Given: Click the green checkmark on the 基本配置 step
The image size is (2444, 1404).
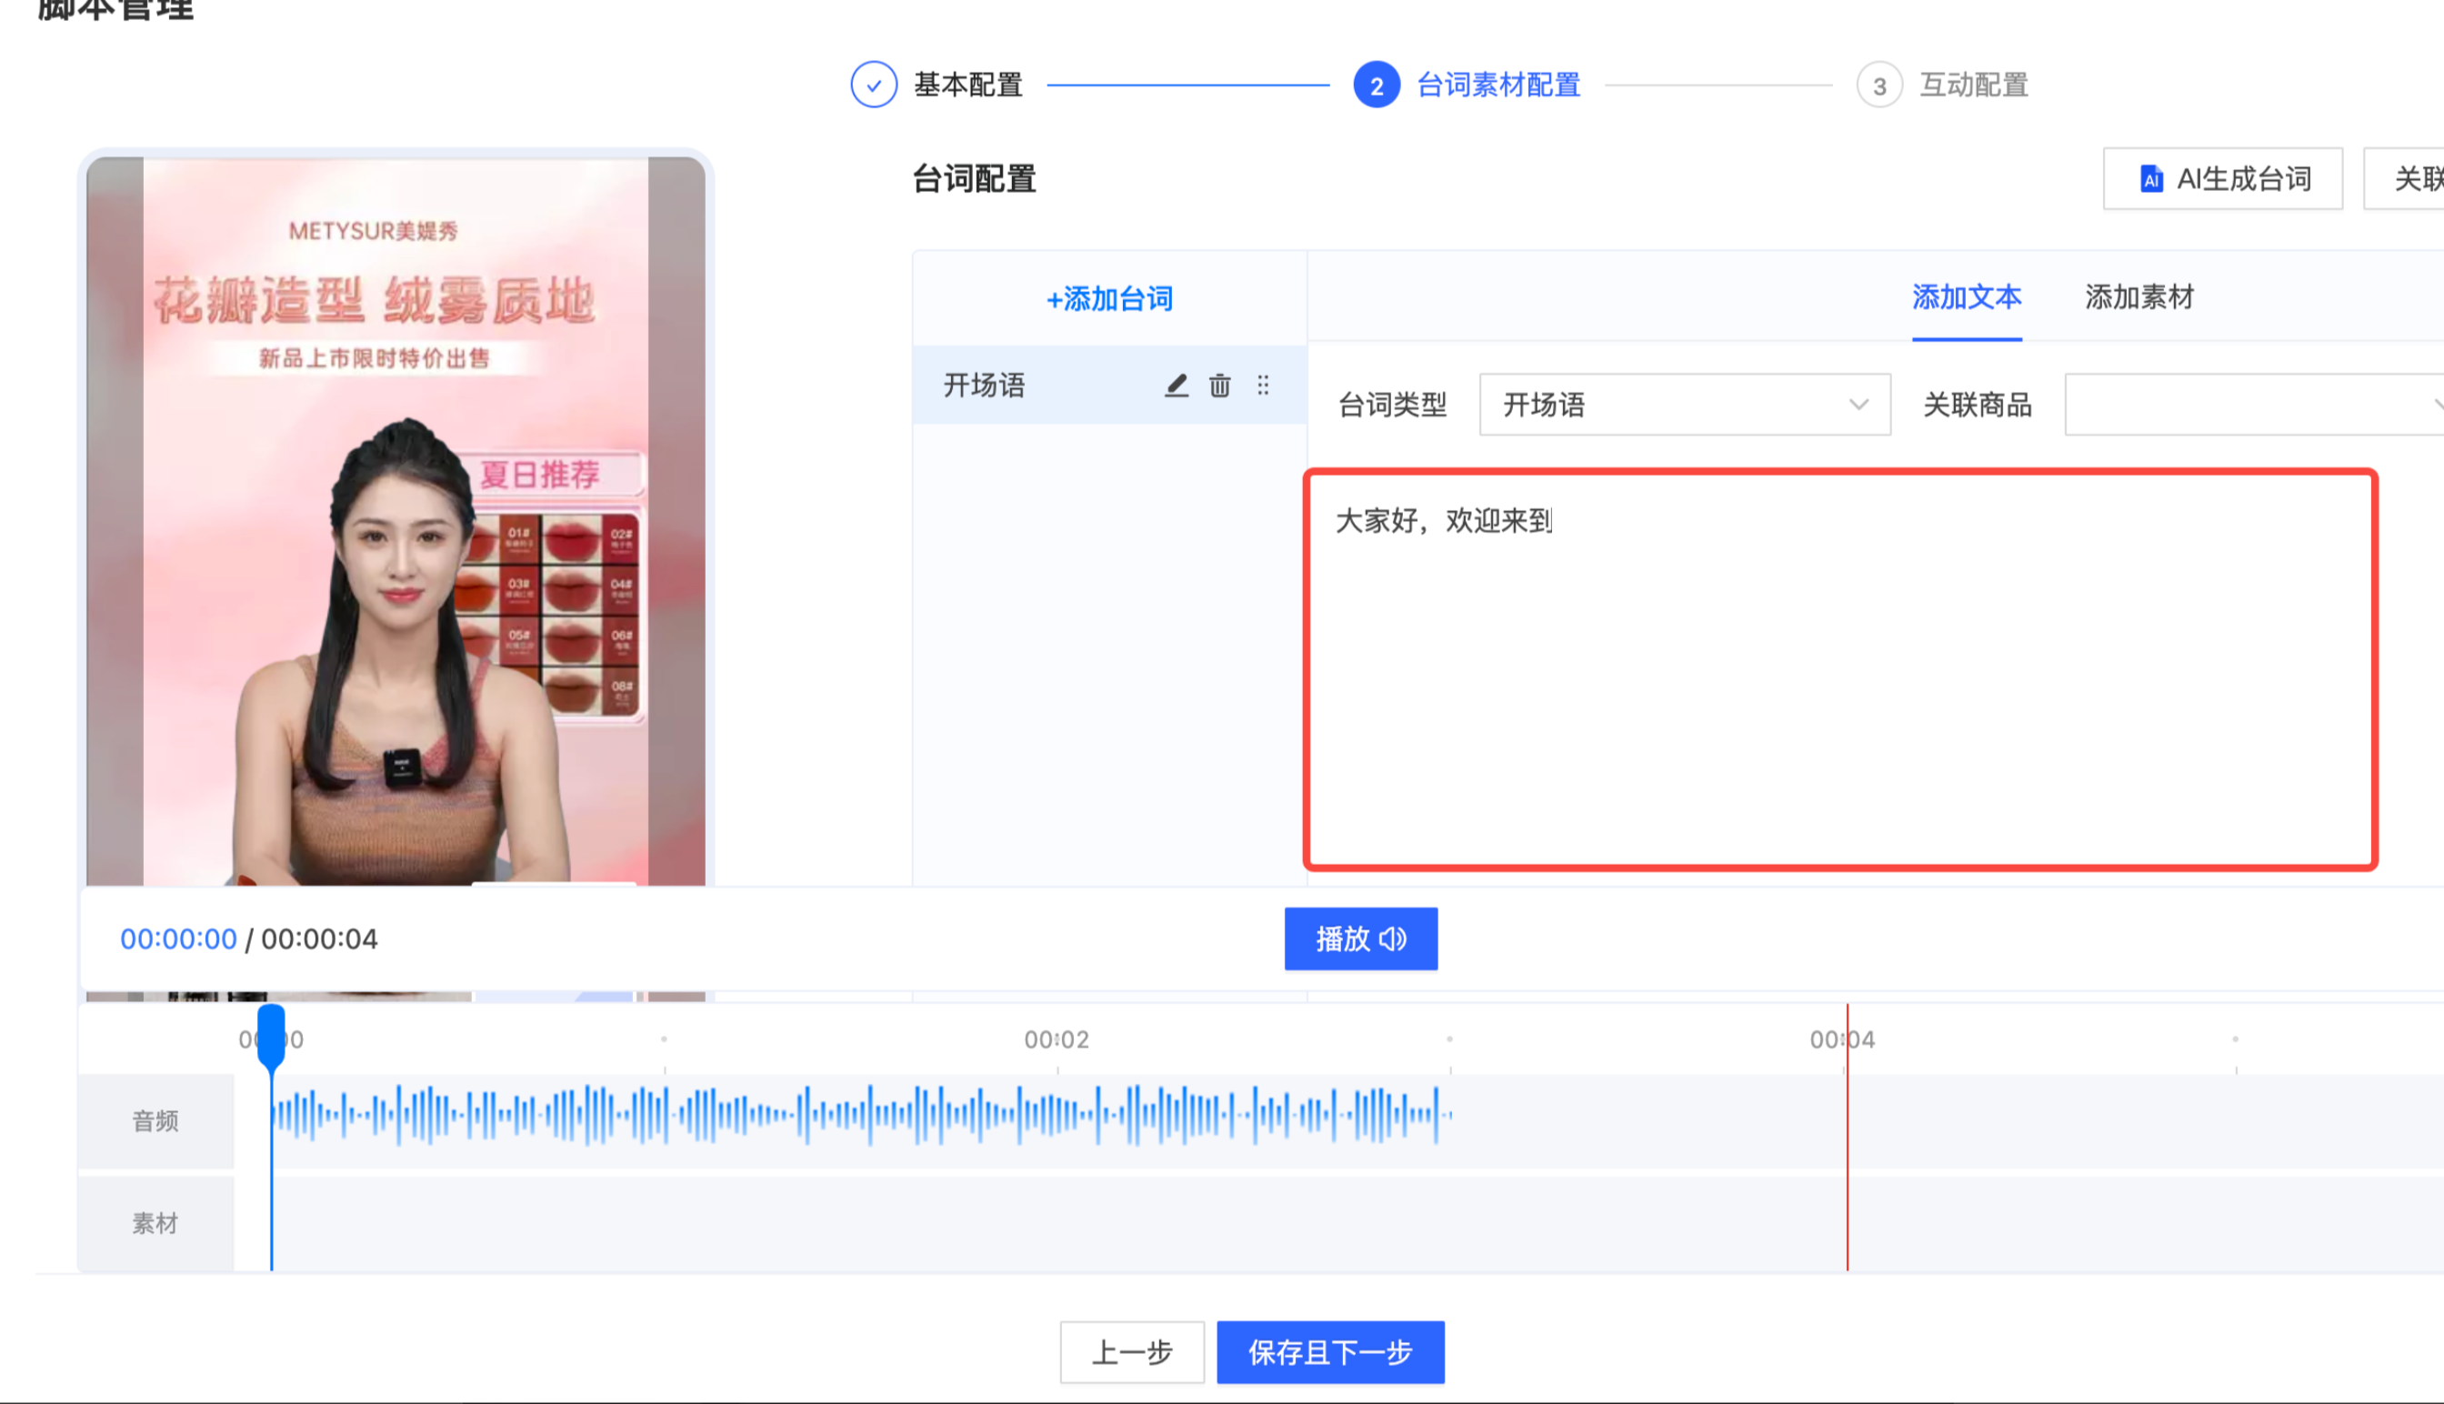Looking at the screenshot, I should click(873, 85).
